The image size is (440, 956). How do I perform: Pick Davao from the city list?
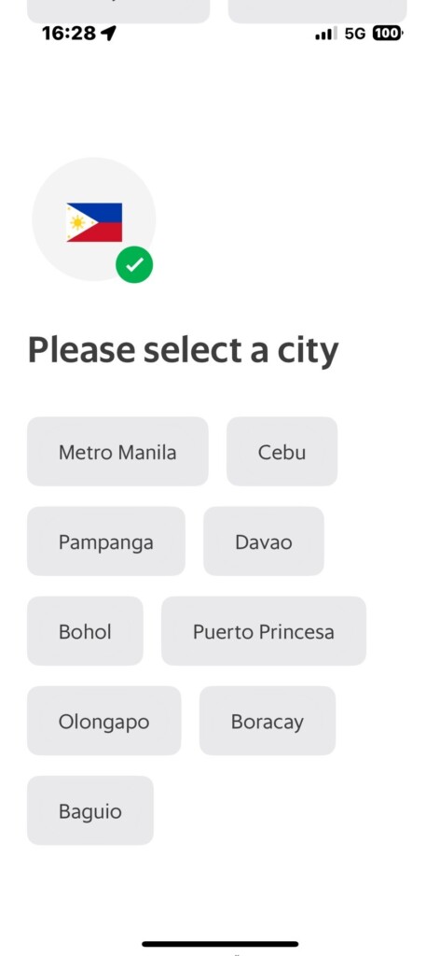(264, 541)
